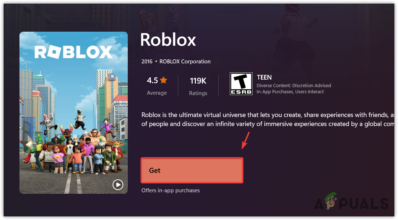Click the Roblox cover art thumbnail
Image resolution: width=398 pixels, height=220 pixels.
[x=73, y=112]
